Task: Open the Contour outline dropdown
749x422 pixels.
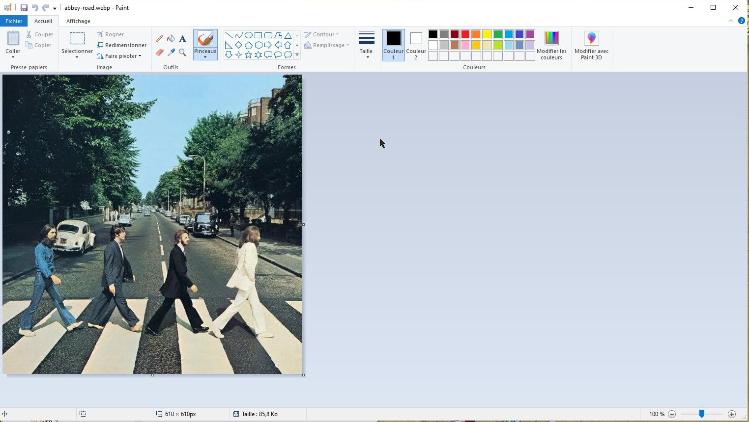Action: point(321,34)
